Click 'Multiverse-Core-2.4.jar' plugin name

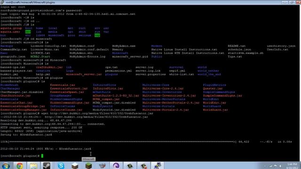(163, 89)
